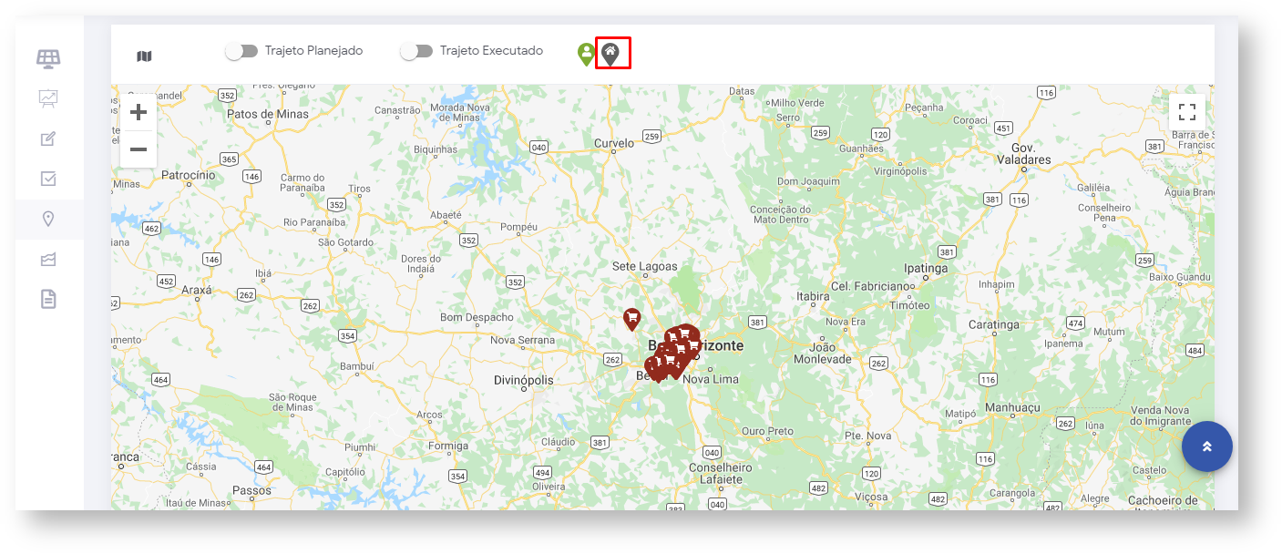The width and height of the screenshot is (1282, 554).
Task: Open the document report sidebar icon
Action: tap(49, 299)
